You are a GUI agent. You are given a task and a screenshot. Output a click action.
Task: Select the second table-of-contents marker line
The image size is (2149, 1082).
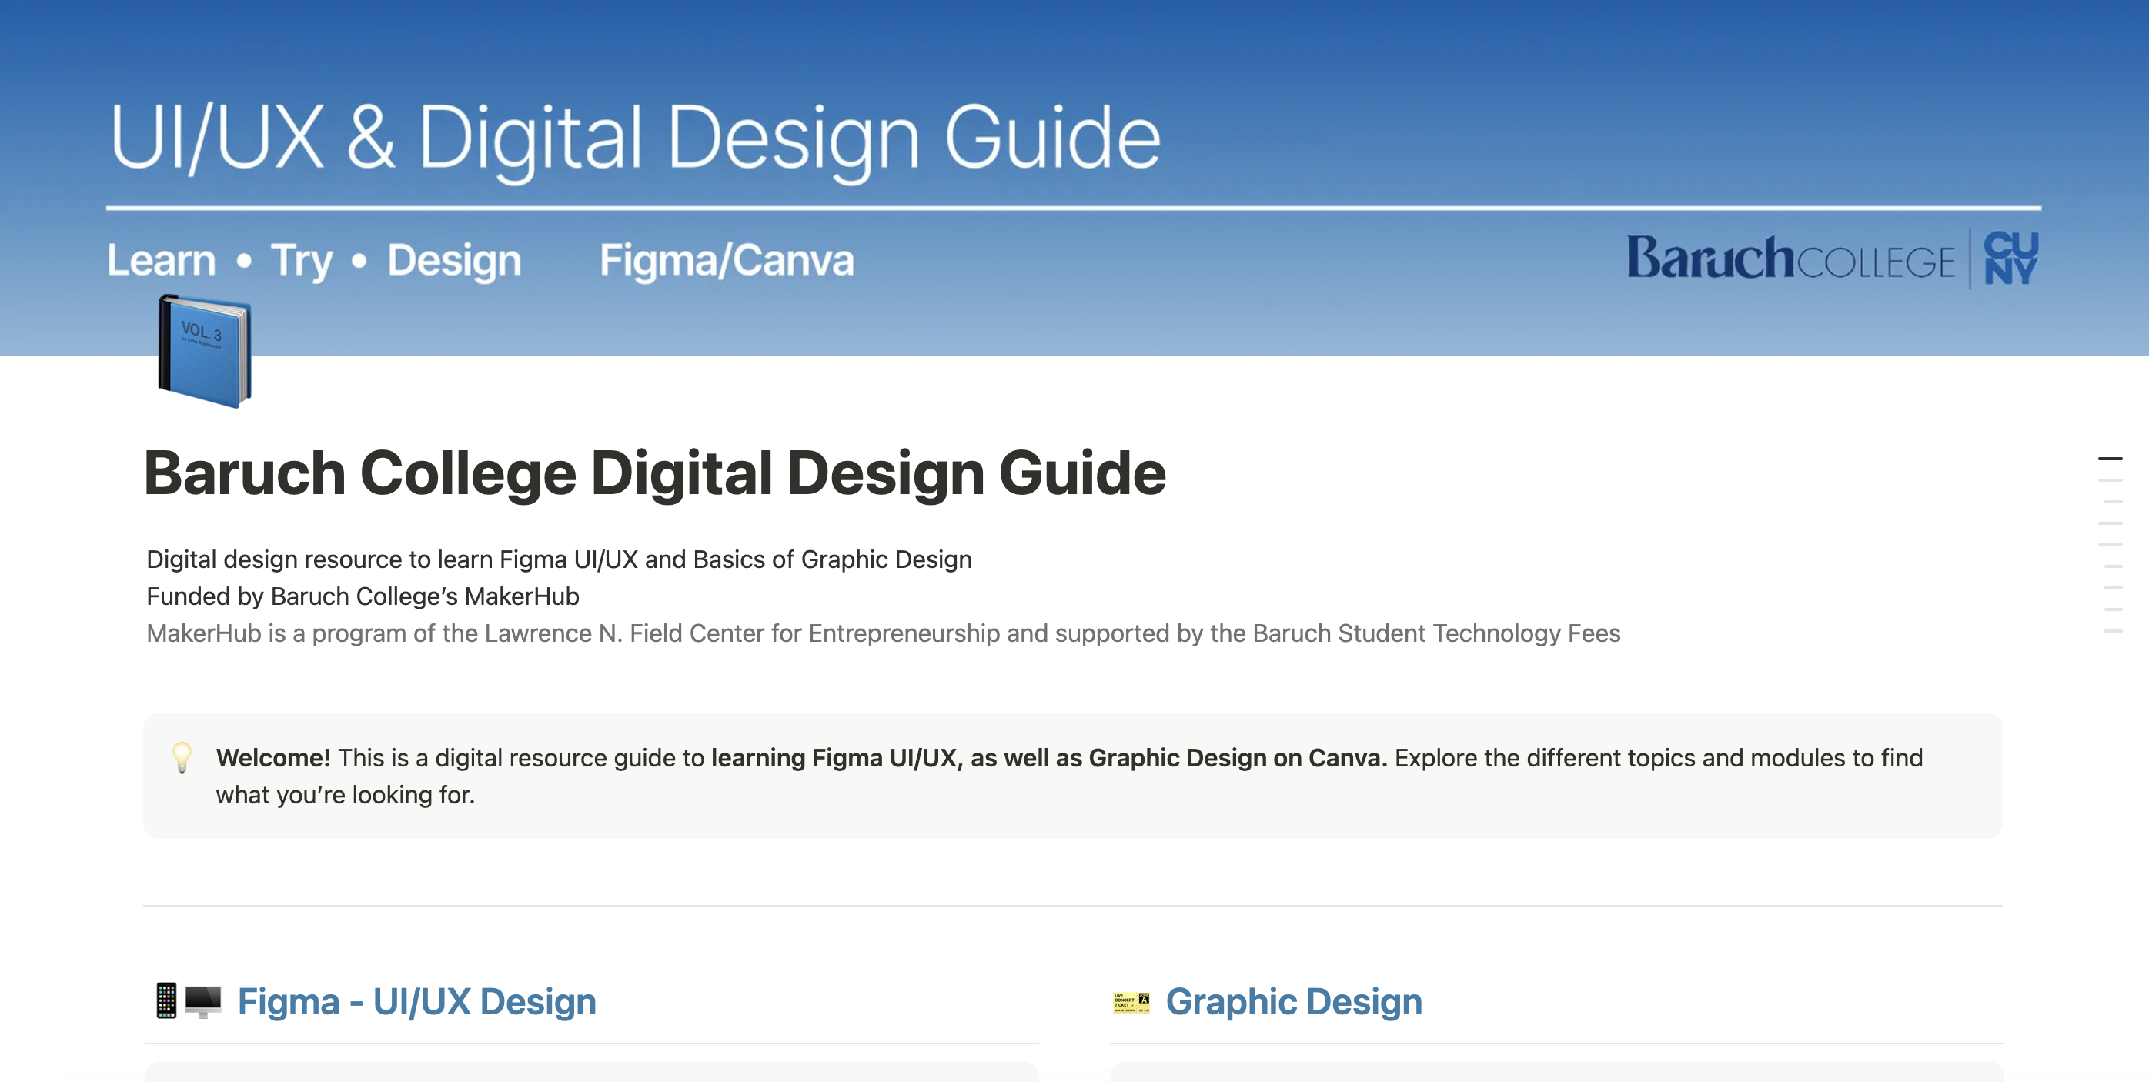[2110, 480]
